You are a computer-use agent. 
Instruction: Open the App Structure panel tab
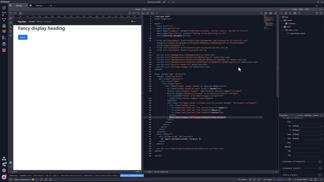point(286,9)
